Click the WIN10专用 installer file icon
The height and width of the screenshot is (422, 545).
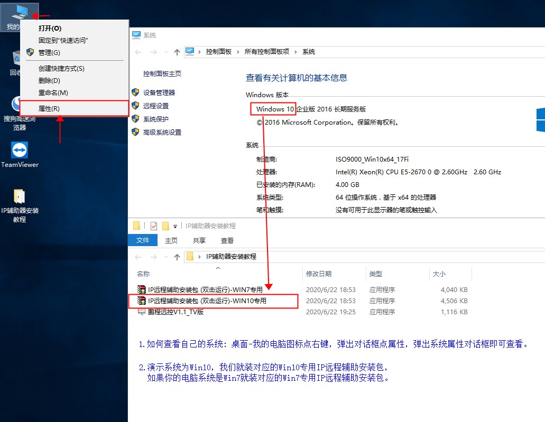142,301
